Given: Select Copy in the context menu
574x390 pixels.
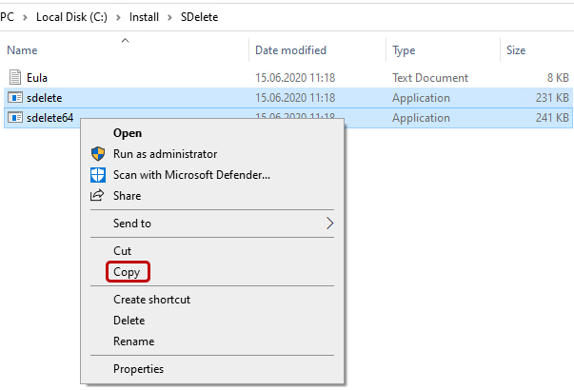Looking at the screenshot, I should [127, 272].
